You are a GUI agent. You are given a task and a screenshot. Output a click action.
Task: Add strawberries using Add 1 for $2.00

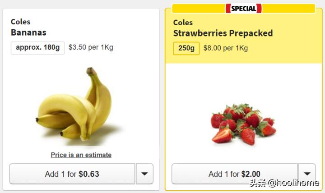(234, 174)
